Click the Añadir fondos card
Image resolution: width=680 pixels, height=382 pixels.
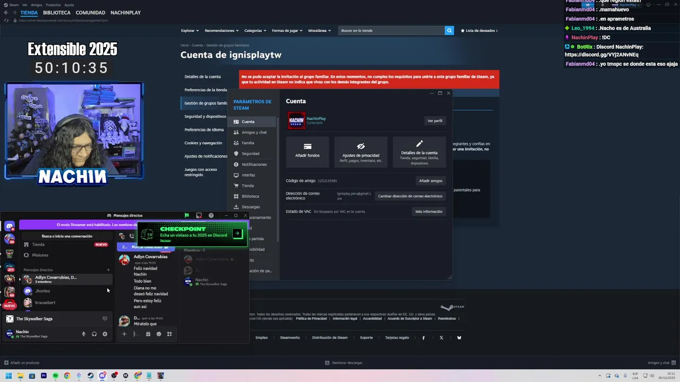pyautogui.click(x=308, y=152)
